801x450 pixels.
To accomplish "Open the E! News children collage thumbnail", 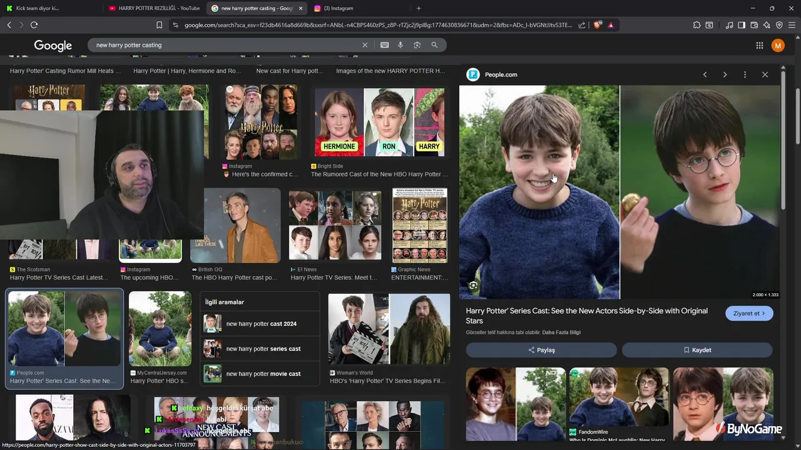I will [x=335, y=226].
